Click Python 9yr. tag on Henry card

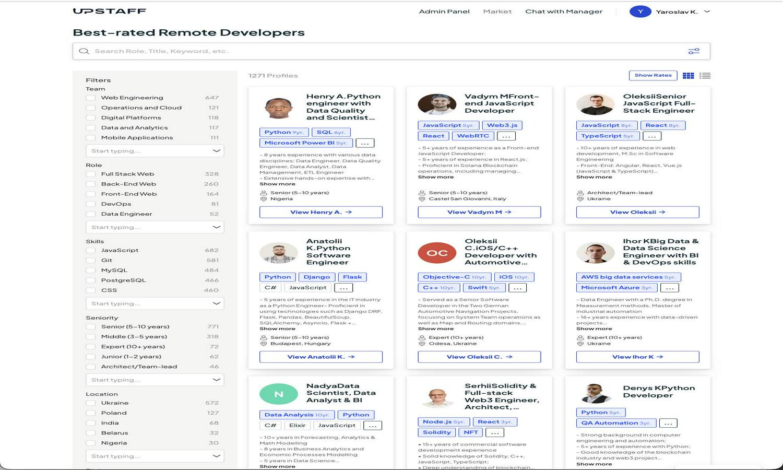[x=284, y=133]
